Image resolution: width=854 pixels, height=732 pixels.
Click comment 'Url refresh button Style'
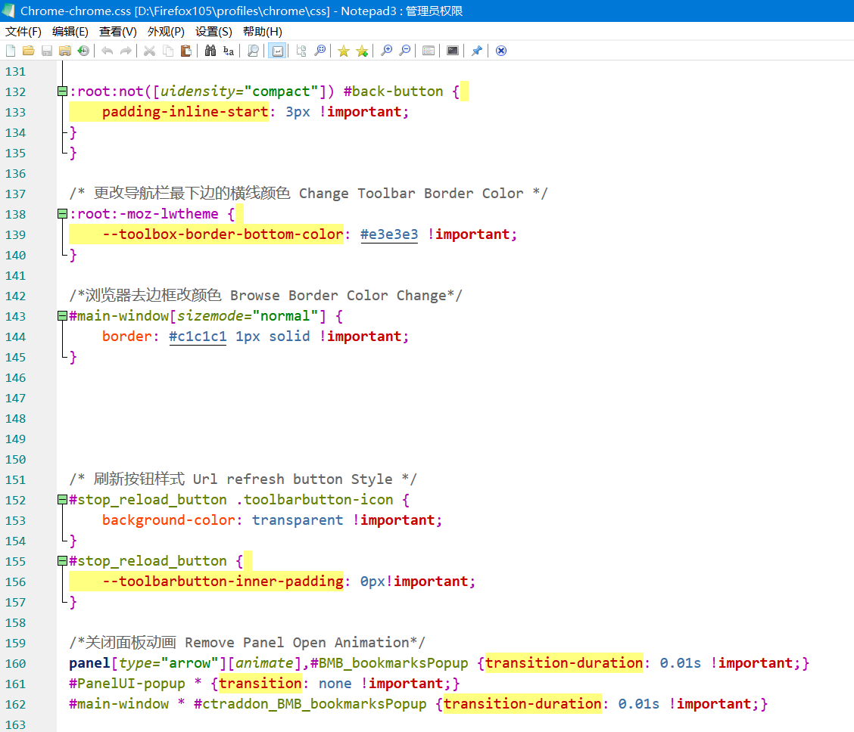292,479
